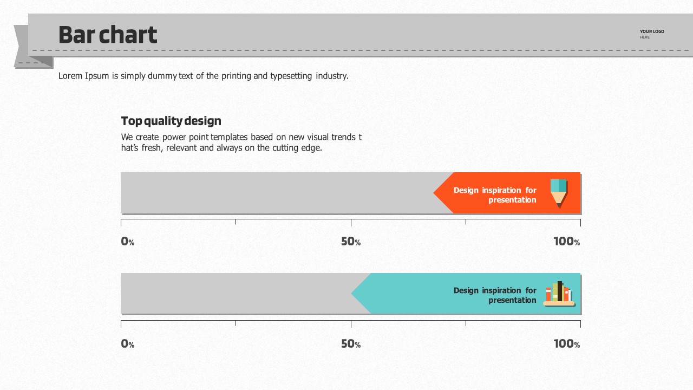The image size is (693, 390).
Task: Click the 0% label under the orange bar
Action: point(128,242)
